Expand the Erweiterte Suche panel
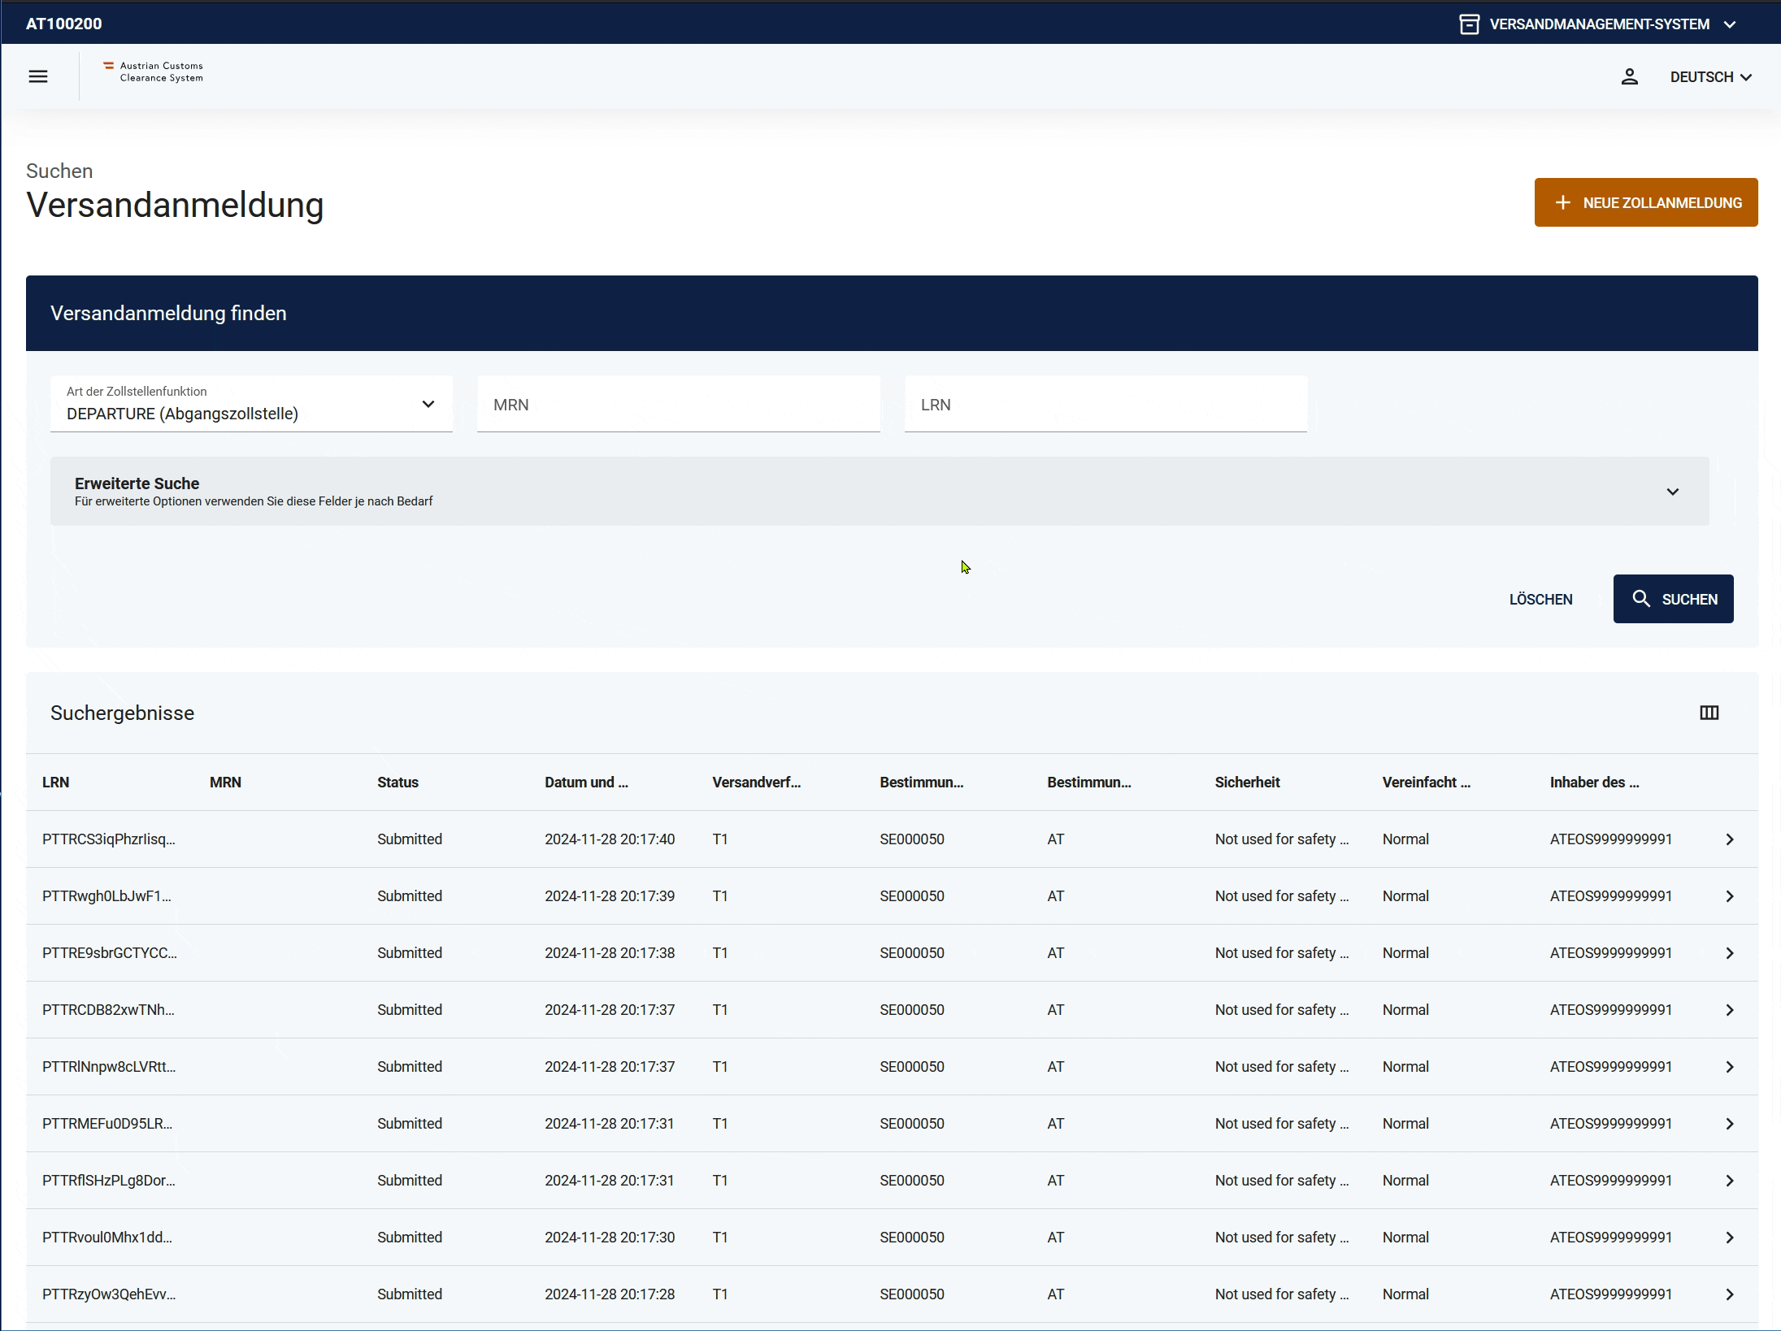The height and width of the screenshot is (1331, 1781). click(1672, 492)
